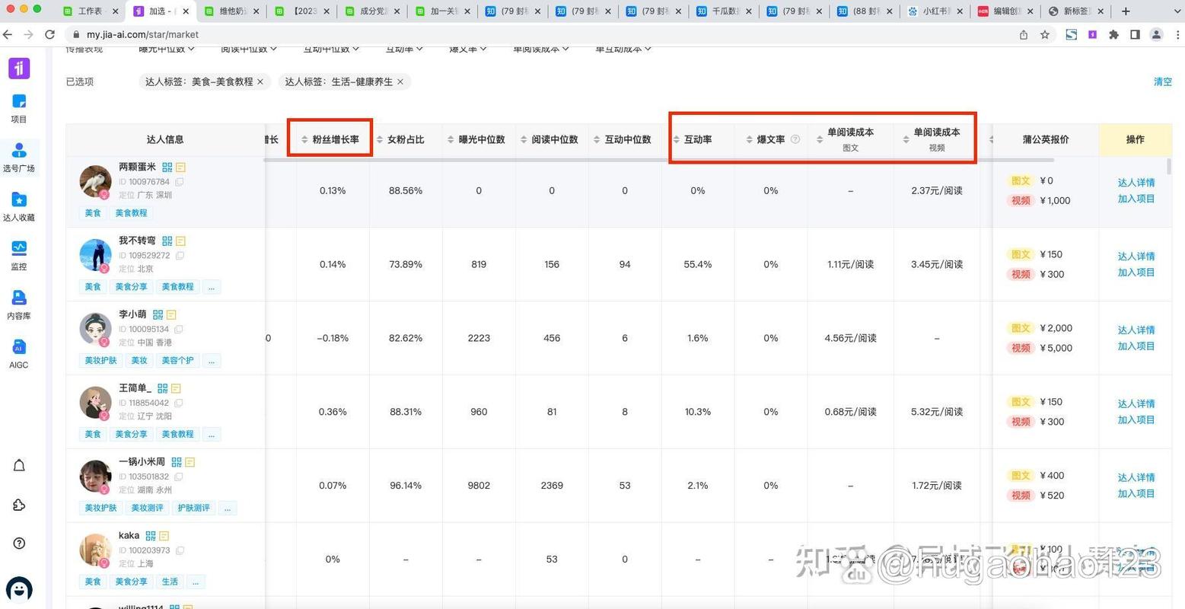The width and height of the screenshot is (1185, 609).
Task: Open the notification bell icon
Action: pyautogui.click(x=18, y=465)
